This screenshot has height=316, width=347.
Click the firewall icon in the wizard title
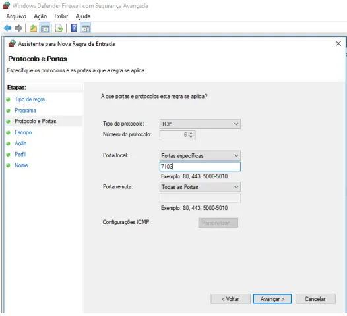tap(12, 43)
